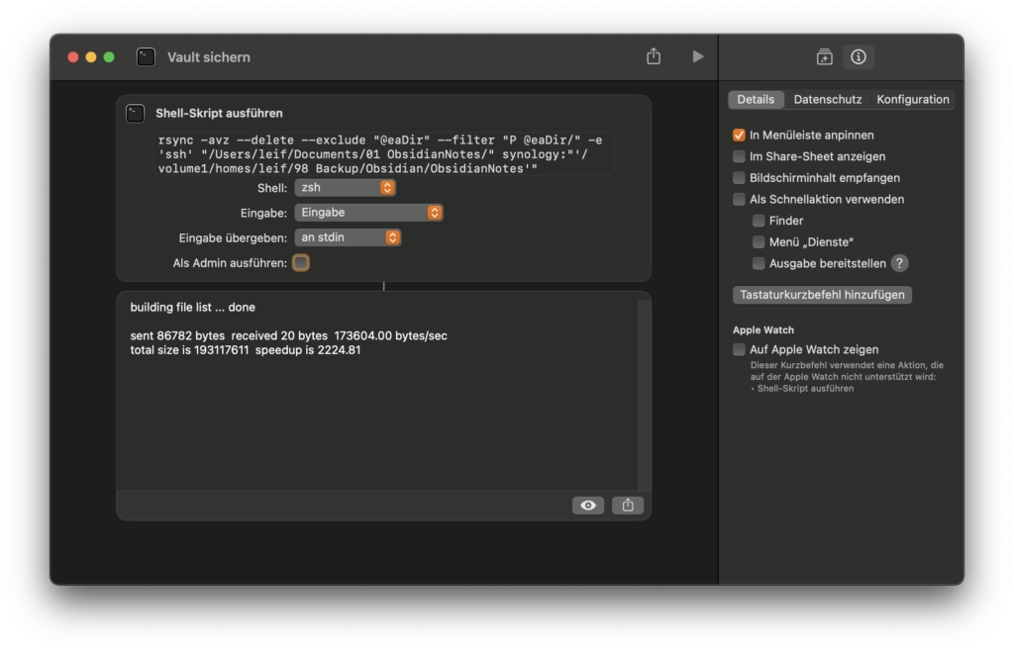The height and width of the screenshot is (651, 1014).
Task: Enable Im Share-Sheet anzeigen
Action: click(739, 156)
